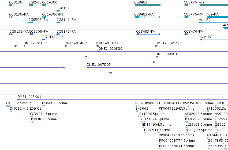Click EST bs23e08.5prime label

199,125
